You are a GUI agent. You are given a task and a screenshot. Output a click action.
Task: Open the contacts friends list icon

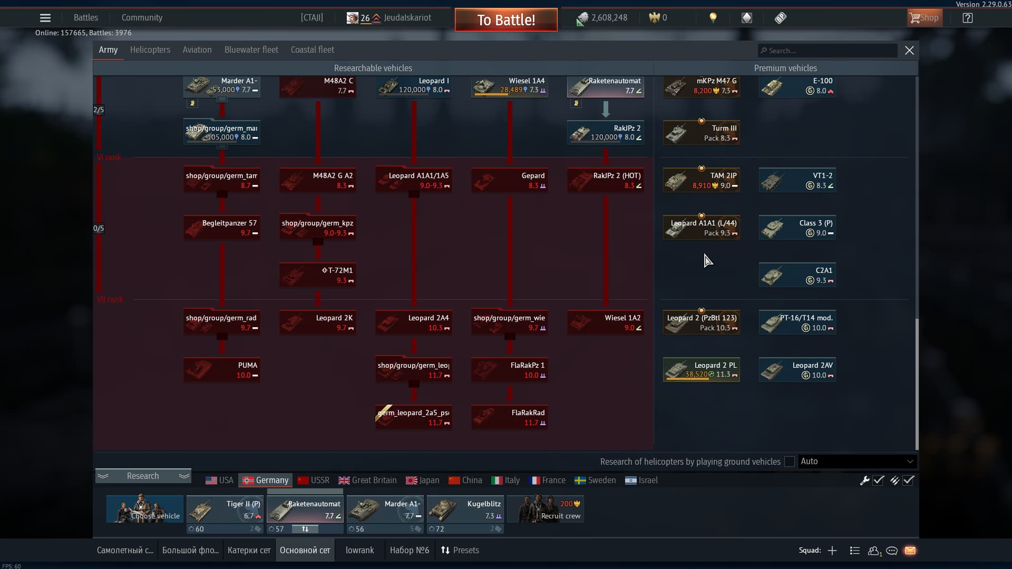[873, 551]
